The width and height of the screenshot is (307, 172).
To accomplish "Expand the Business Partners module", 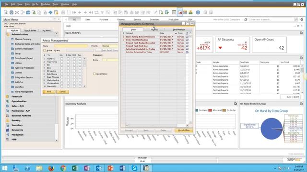I will (x=21, y=116).
